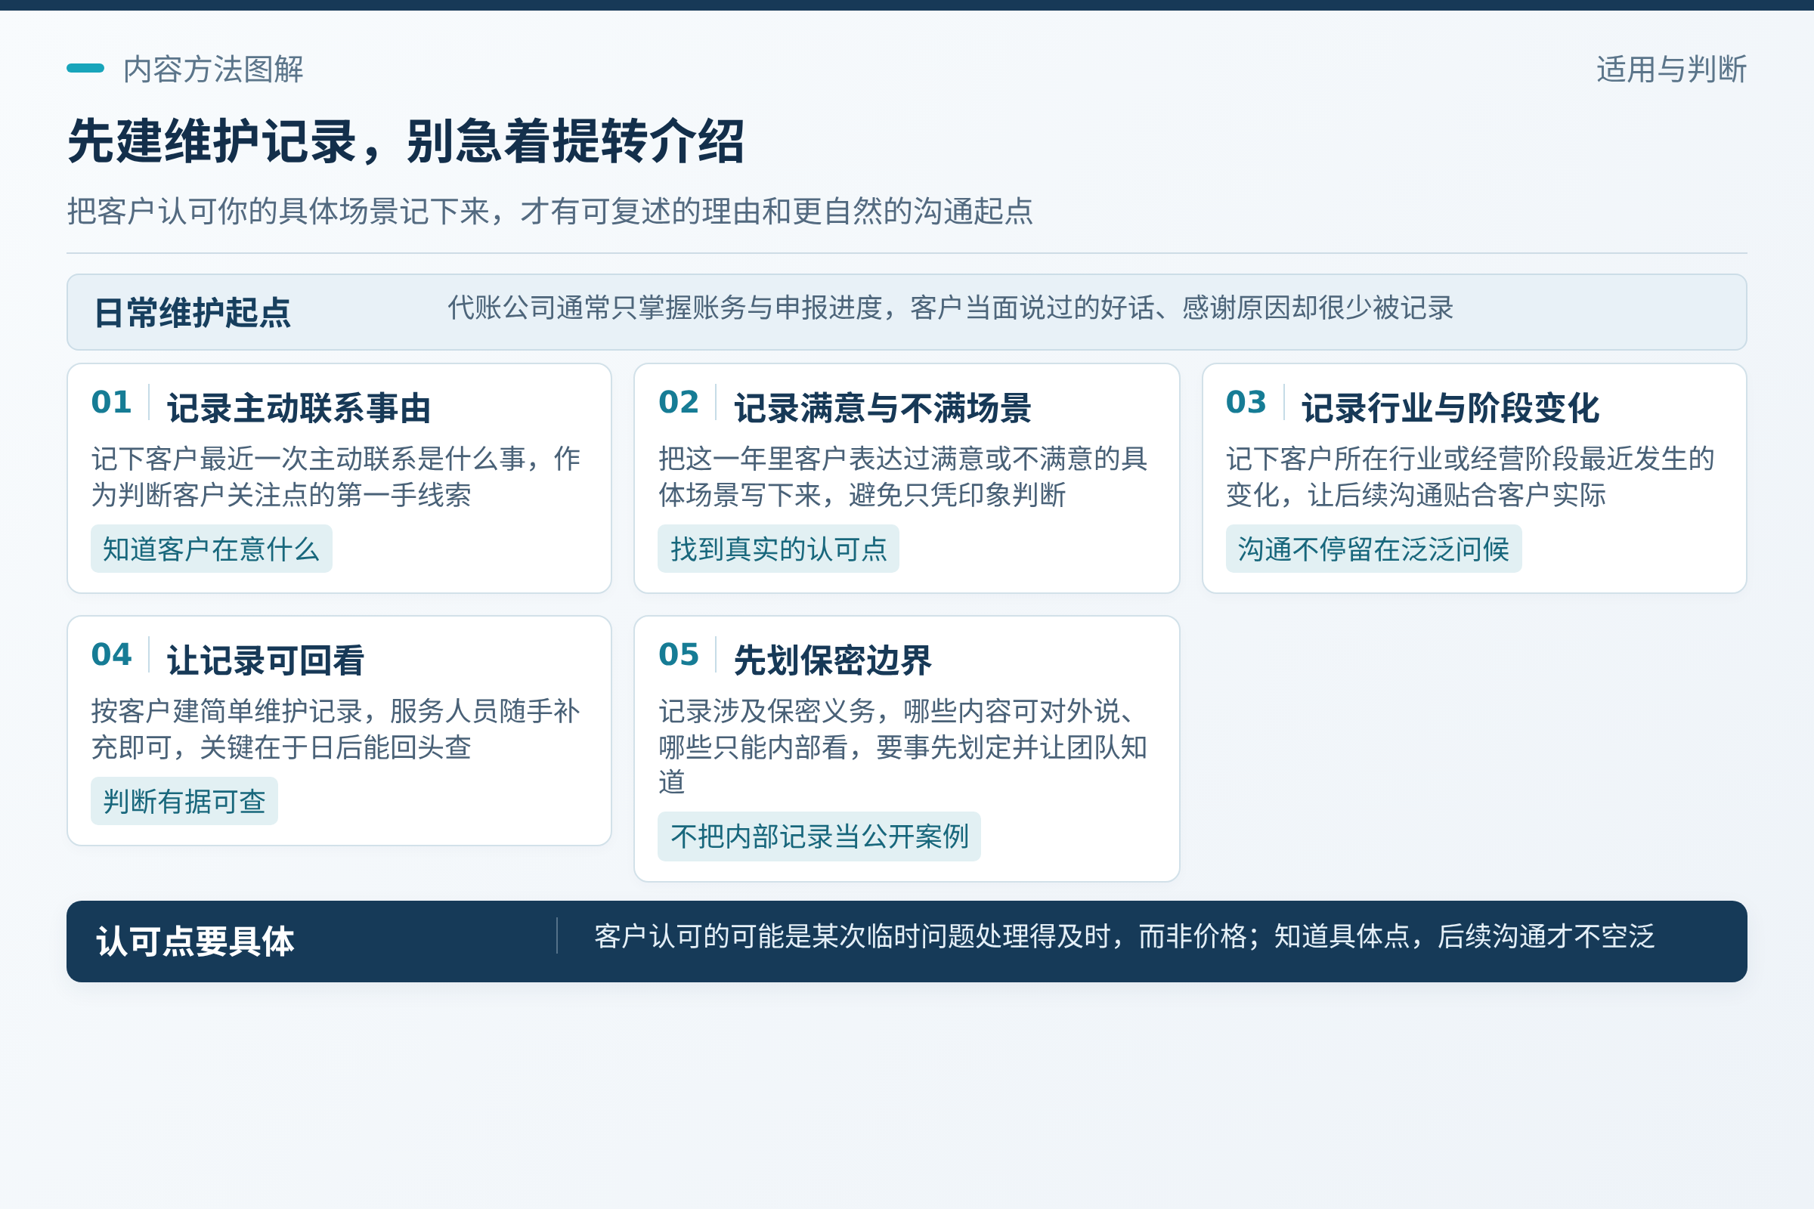Click the tag 知道客户在意什么

click(212, 549)
